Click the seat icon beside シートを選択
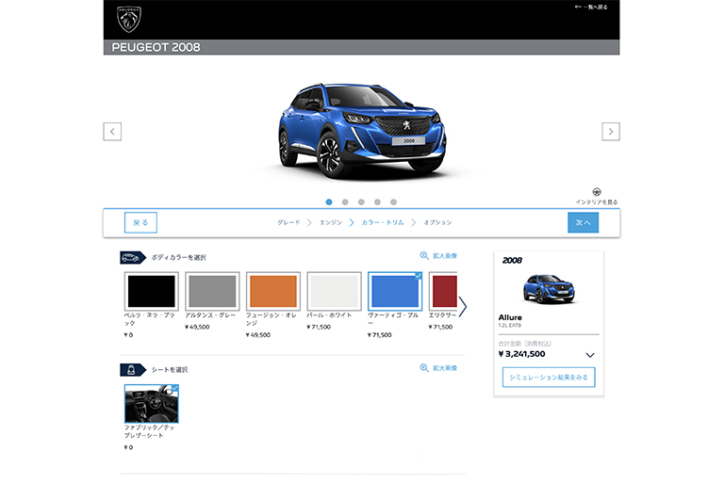Viewport: 724px width, 483px height. (x=132, y=369)
